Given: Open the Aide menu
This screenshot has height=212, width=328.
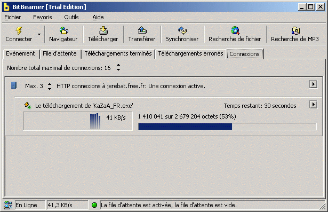Looking at the screenshot, I should coord(98,17).
